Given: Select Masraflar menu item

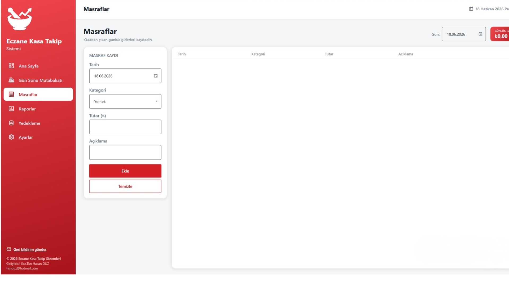Looking at the screenshot, I should click(38, 94).
